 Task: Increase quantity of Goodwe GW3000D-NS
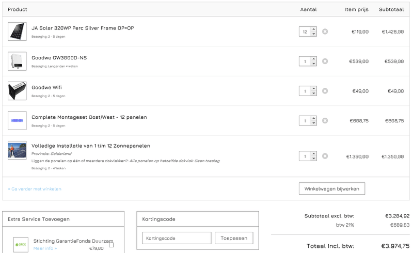click(x=314, y=59)
